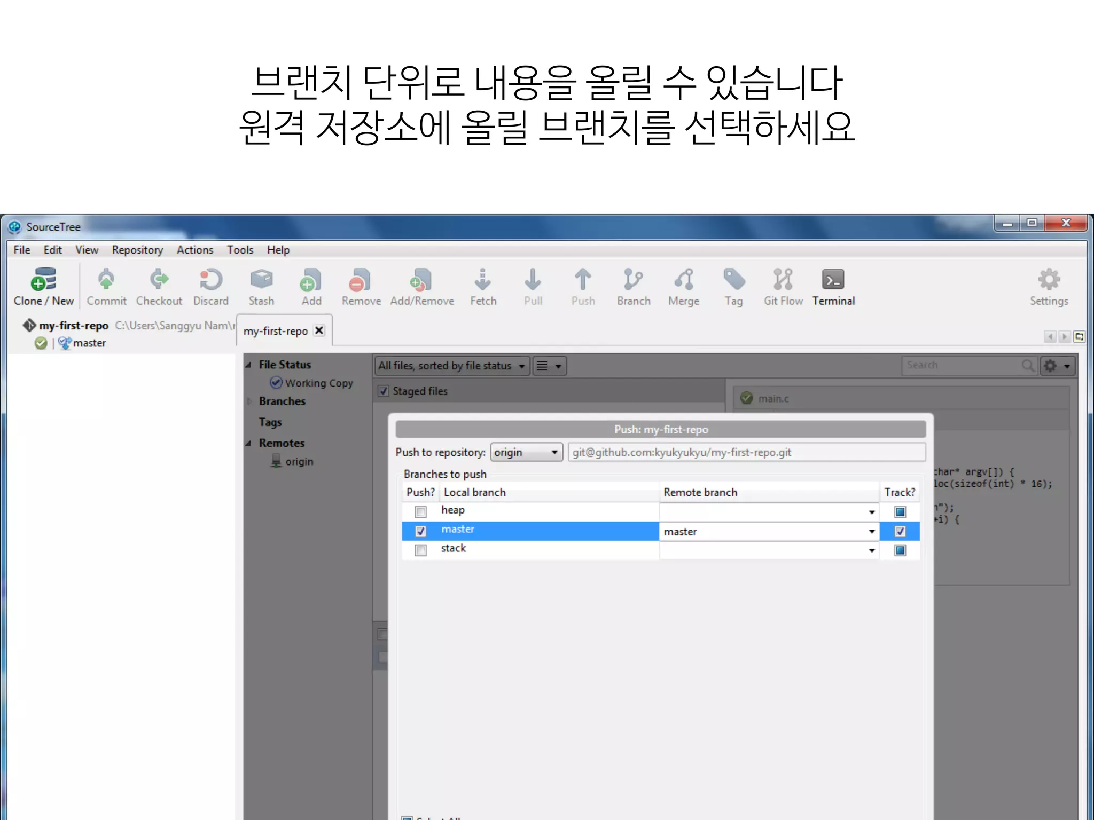
Task: Click the Add/Remove toolbar icon
Action: pyautogui.click(x=421, y=280)
